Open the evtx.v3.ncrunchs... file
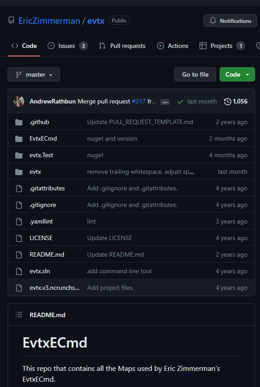260x387 pixels. [55, 287]
